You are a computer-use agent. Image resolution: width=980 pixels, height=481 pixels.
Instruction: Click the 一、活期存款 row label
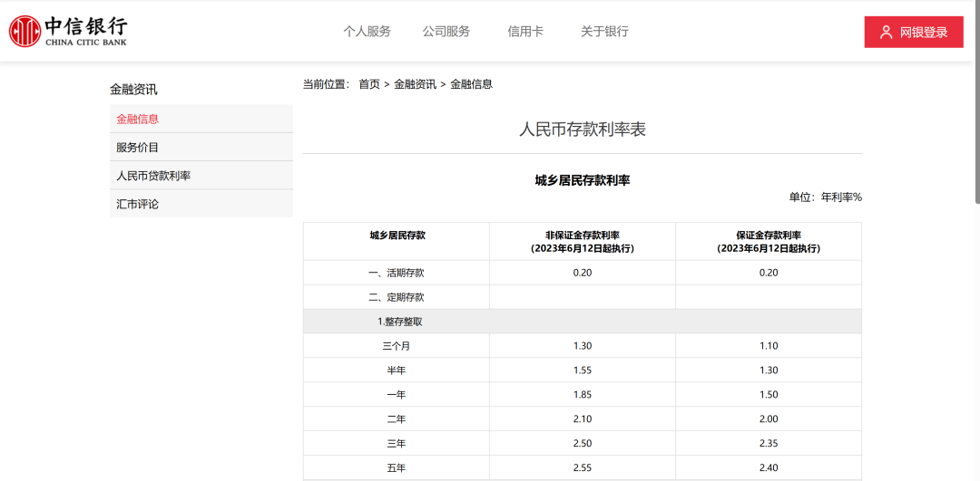(397, 273)
